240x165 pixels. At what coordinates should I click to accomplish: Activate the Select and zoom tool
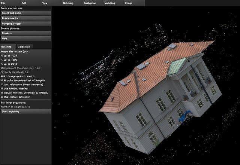(25, 13)
